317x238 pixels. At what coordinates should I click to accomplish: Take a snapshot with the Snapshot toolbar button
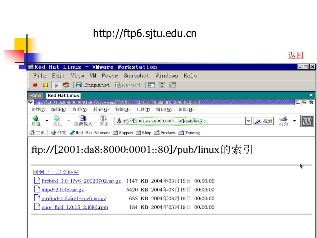93,85
